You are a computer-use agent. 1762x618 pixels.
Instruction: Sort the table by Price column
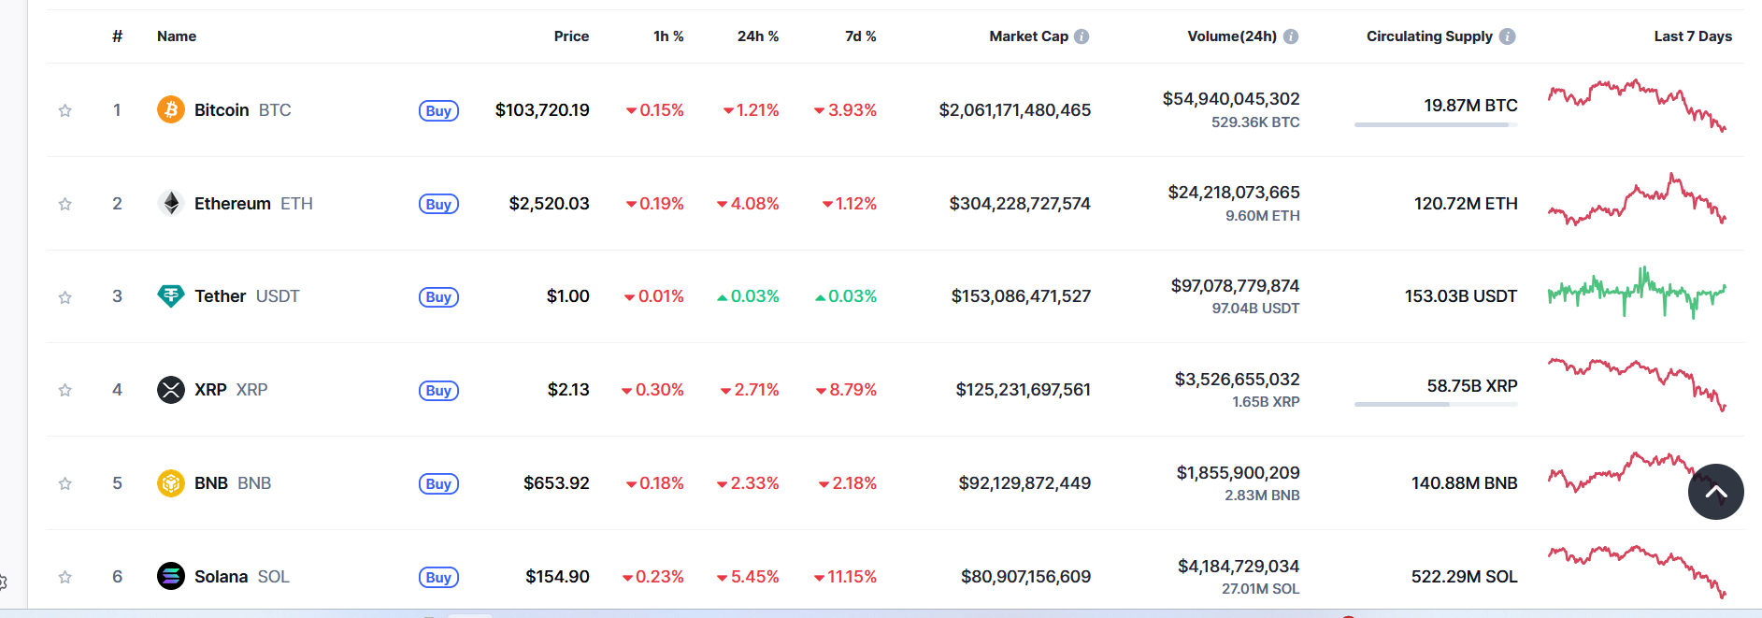coord(571,36)
